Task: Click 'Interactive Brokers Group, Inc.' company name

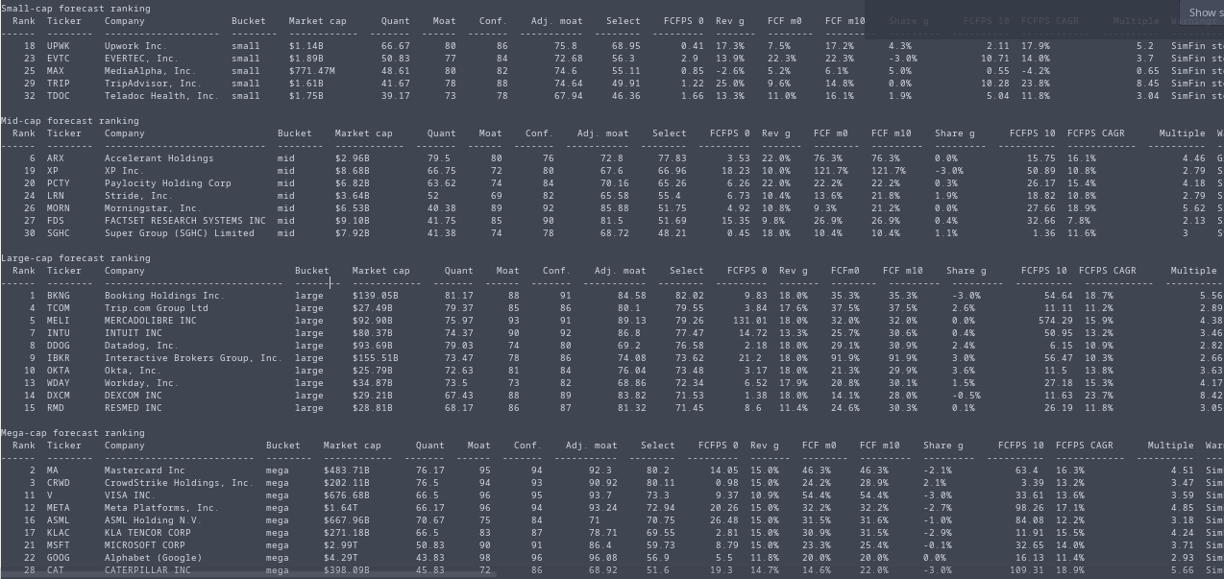Action: [193, 358]
